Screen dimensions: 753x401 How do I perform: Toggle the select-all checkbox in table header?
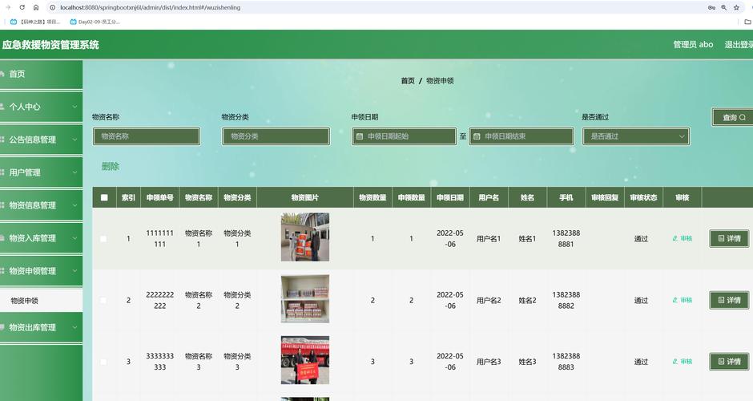[104, 197]
